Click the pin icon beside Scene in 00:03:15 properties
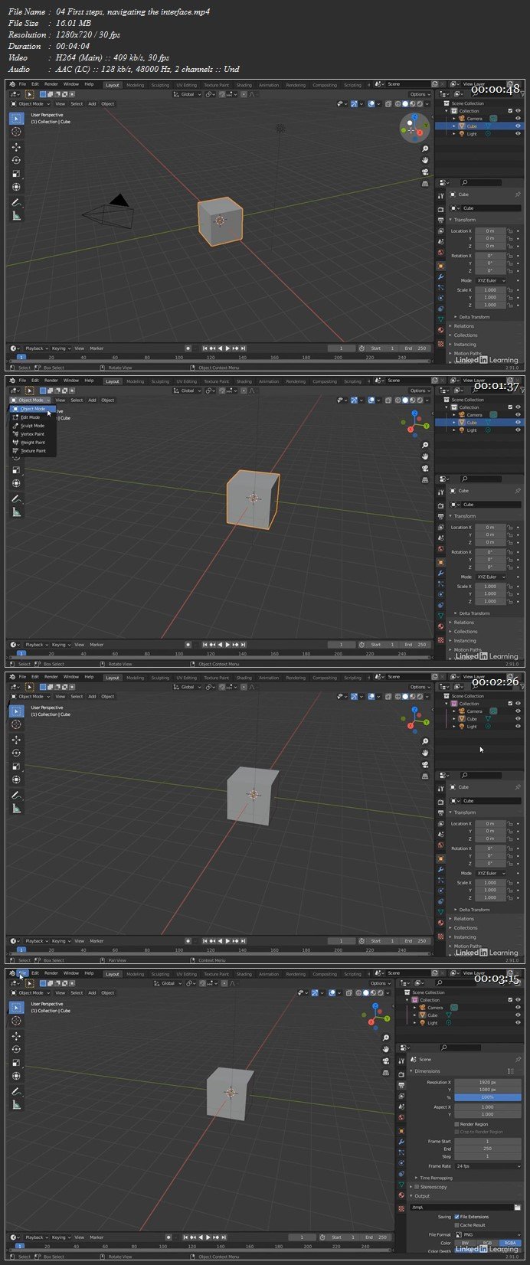The width and height of the screenshot is (530, 1265). coord(517,1059)
